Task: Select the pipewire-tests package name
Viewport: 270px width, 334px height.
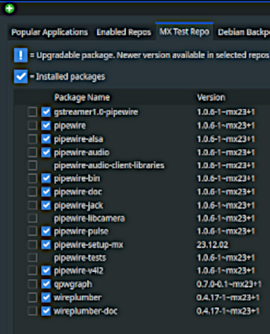Action: (x=80, y=258)
